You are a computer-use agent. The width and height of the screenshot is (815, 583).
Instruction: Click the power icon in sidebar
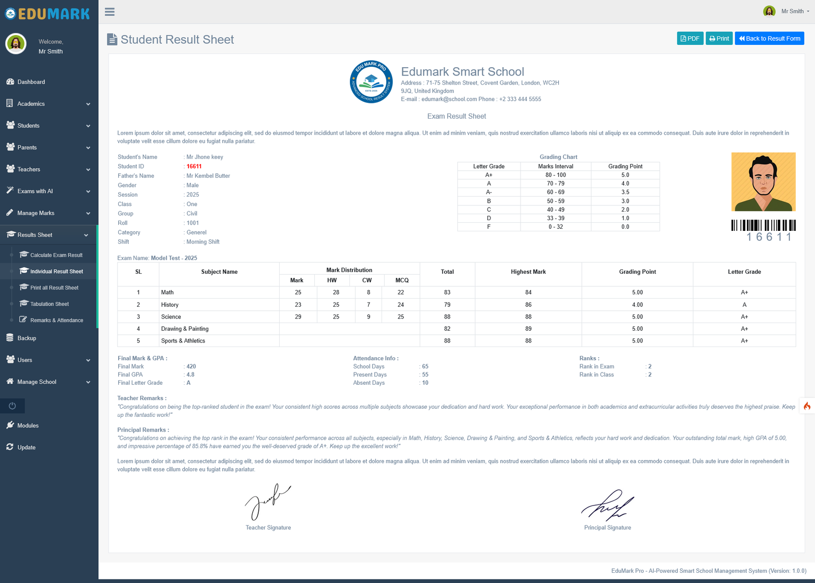pos(12,406)
